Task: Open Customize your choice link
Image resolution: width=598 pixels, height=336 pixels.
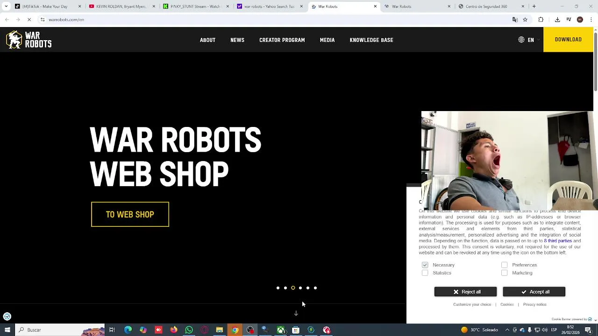Action: (x=472, y=305)
